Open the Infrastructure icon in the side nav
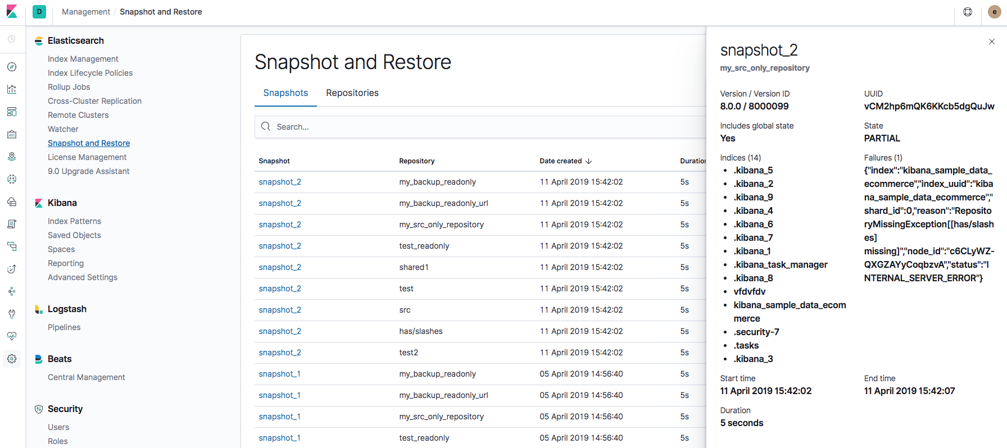1007x448 pixels. pos(12,202)
